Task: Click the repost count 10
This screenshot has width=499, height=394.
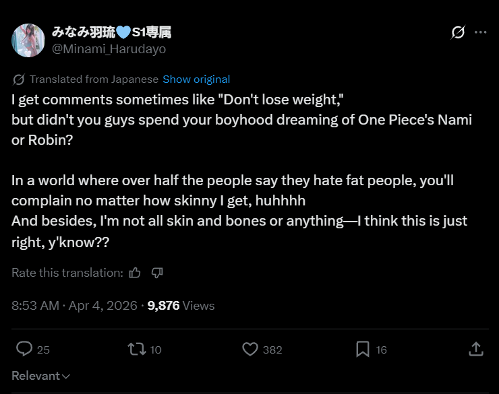Action: [x=156, y=350]
